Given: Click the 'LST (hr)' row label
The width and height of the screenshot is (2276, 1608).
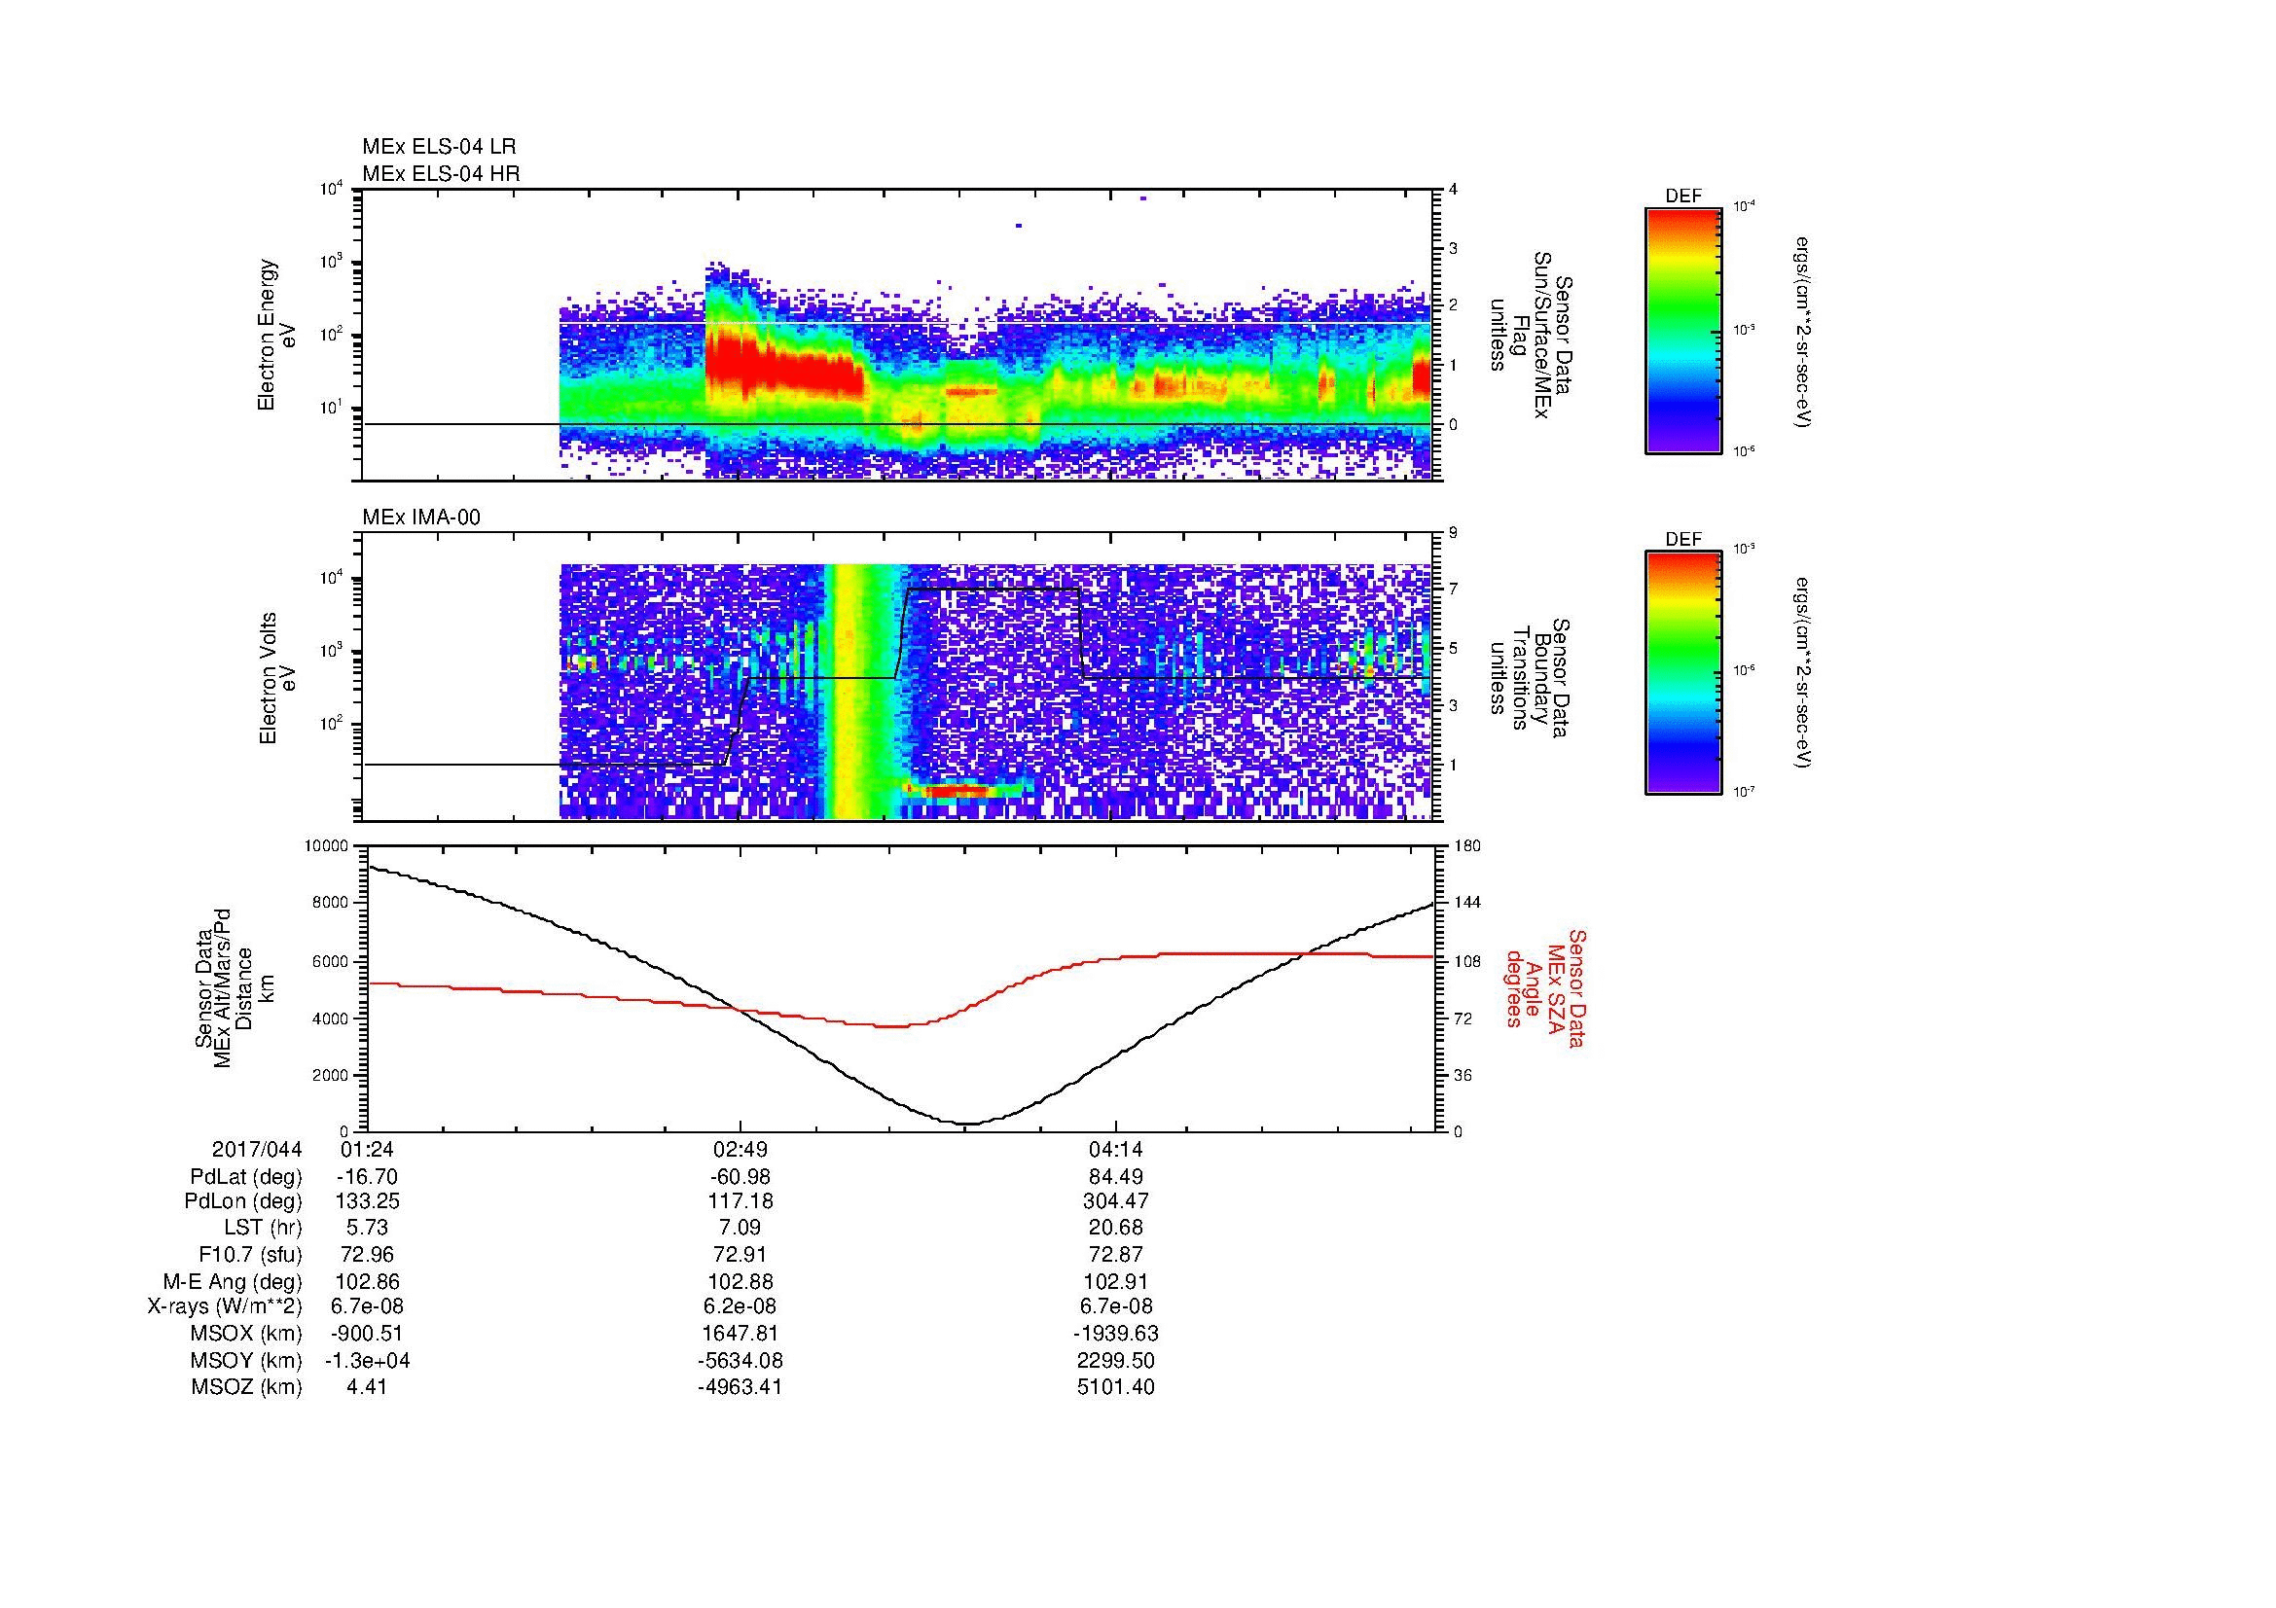Looking at the screenshot, I should [x=263, y=1229].
